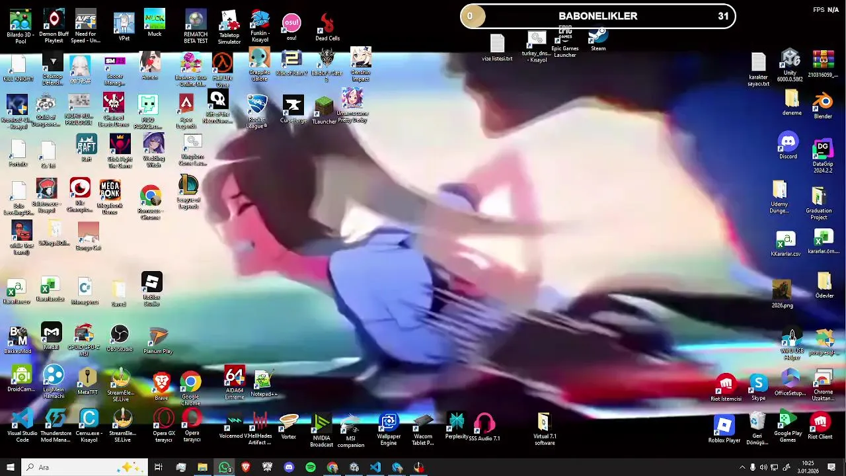Launch Tabletop Simulator shortcut

229,26
